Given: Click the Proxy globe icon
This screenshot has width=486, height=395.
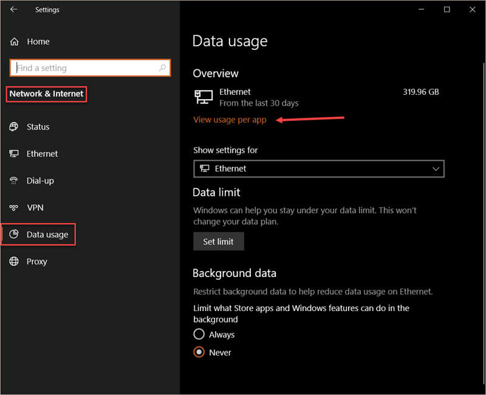Looking at the screenshot, I should [13, 261].
